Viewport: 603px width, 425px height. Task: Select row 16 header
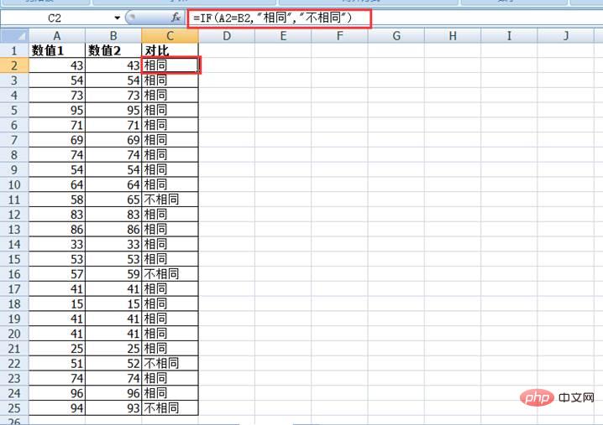(x=14, y=274)
